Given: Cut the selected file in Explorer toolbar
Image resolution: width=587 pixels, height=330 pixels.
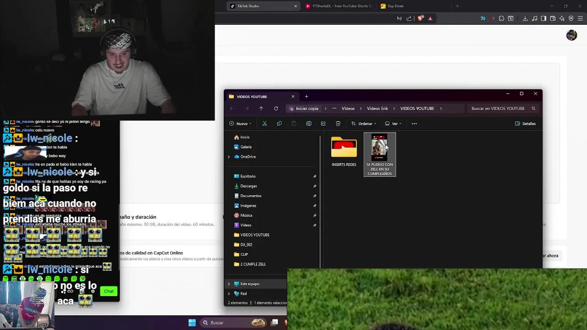Looking at the screenshot, I should click(x=265, y=123).
